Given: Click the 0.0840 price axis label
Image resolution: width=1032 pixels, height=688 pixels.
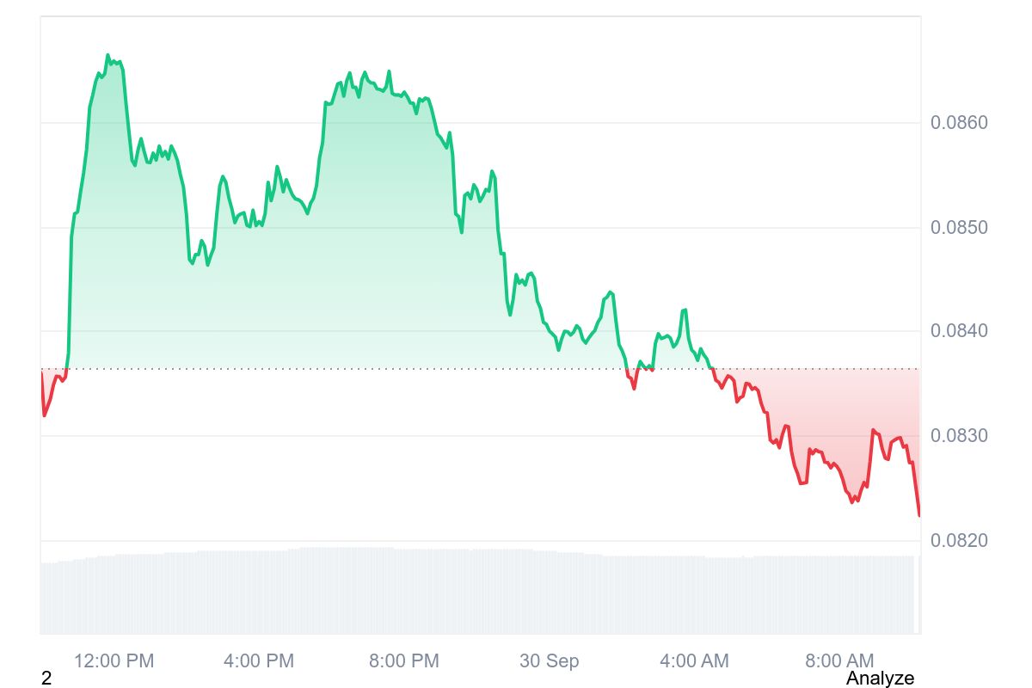Looking at the screenshot, I should point(959,331).
